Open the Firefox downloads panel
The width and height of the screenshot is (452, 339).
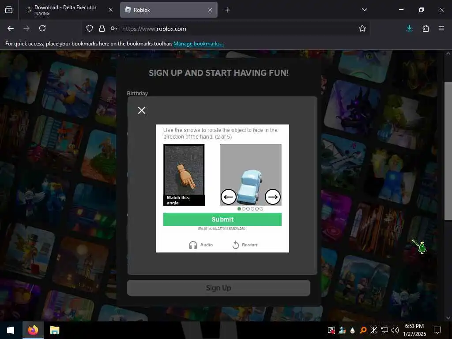409,28
